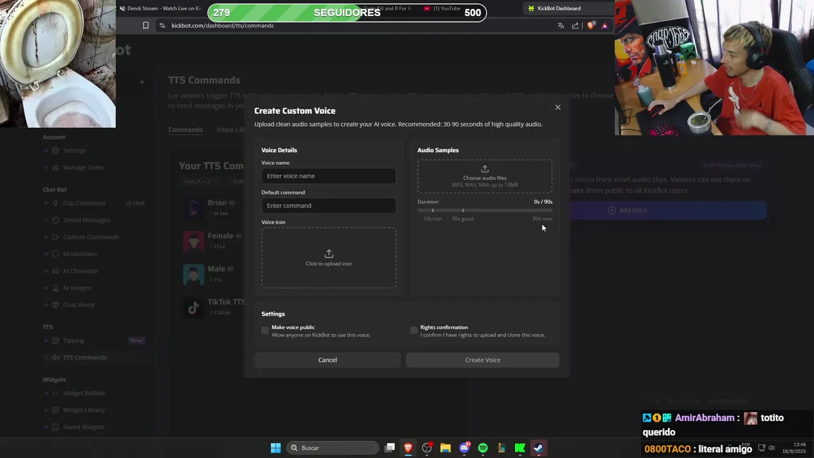Switch to the Dendi Stream browser tab
This screenshot has width=814, height=458.
click(x=160, y=8)
